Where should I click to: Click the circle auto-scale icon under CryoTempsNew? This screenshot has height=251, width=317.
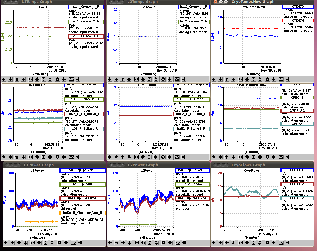[x=267, y=79]
